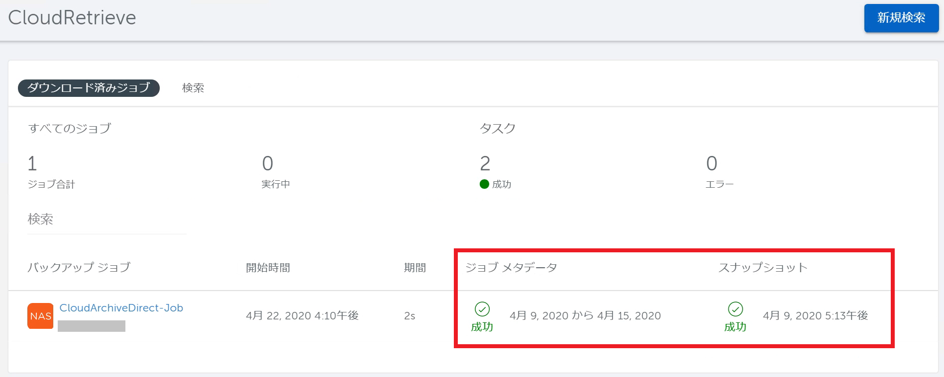Click the 2s duration value
Screen dimensions: 944x377
(x=410, y=316)
